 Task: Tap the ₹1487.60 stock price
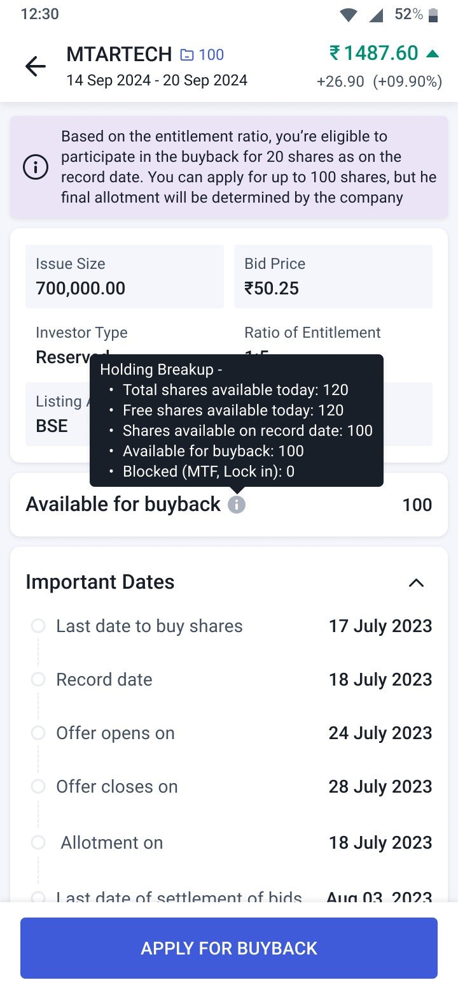374,54
